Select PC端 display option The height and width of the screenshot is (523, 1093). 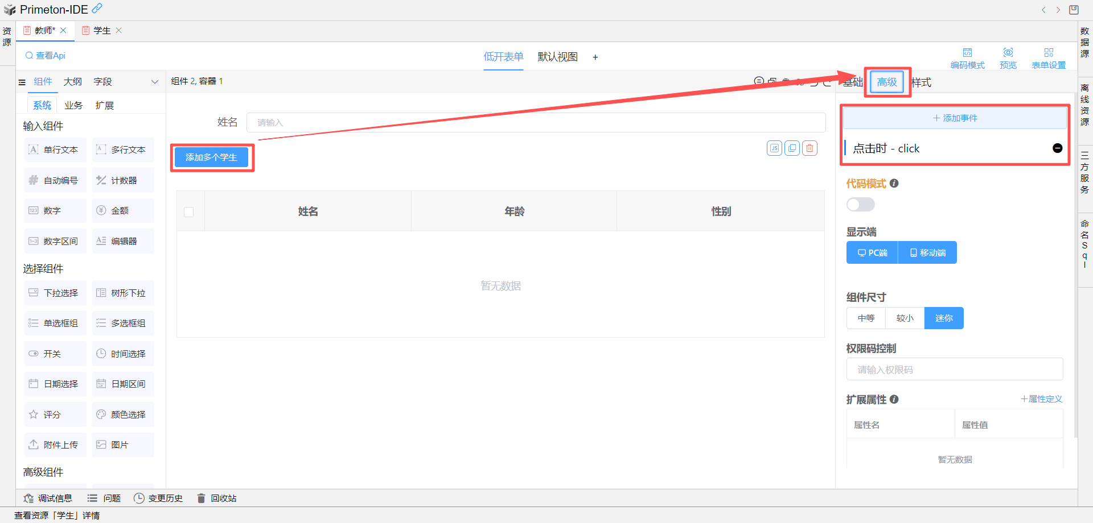coord(872,252)
